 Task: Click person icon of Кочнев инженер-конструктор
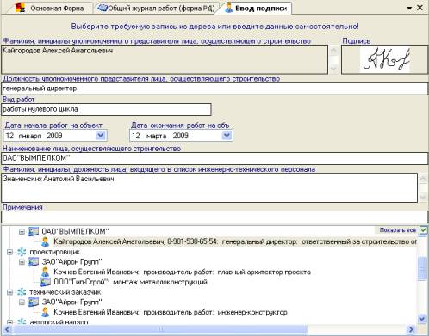point(46,312)
